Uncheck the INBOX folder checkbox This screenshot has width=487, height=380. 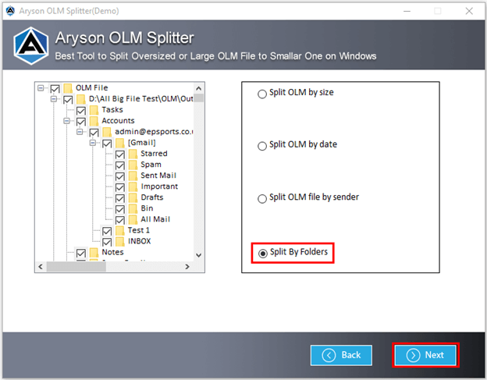107,242
